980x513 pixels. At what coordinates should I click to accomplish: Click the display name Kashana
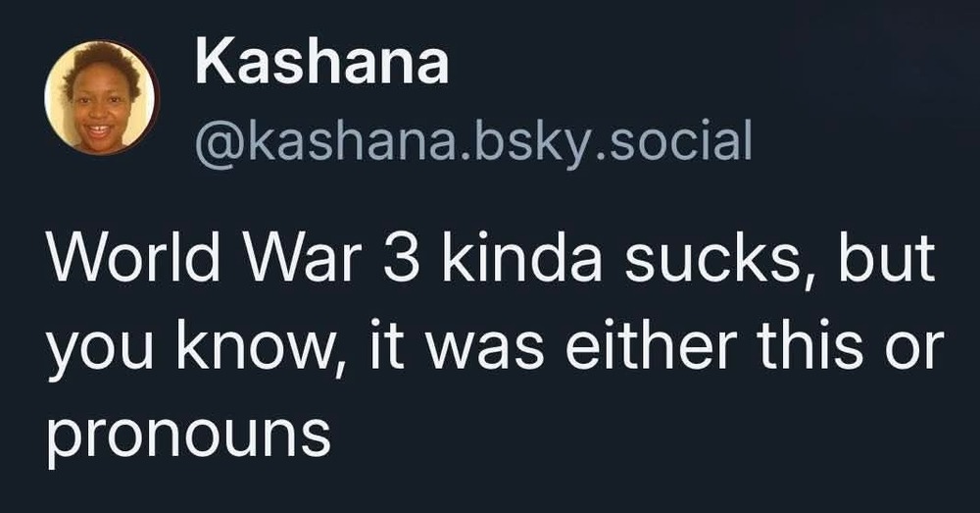point(321,64)
